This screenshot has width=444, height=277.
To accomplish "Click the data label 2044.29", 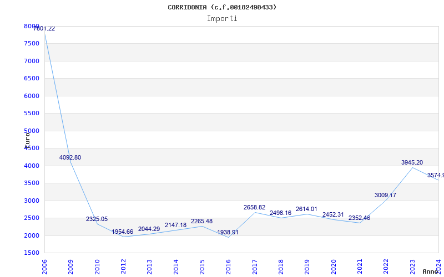I will (x=149, y=229).
